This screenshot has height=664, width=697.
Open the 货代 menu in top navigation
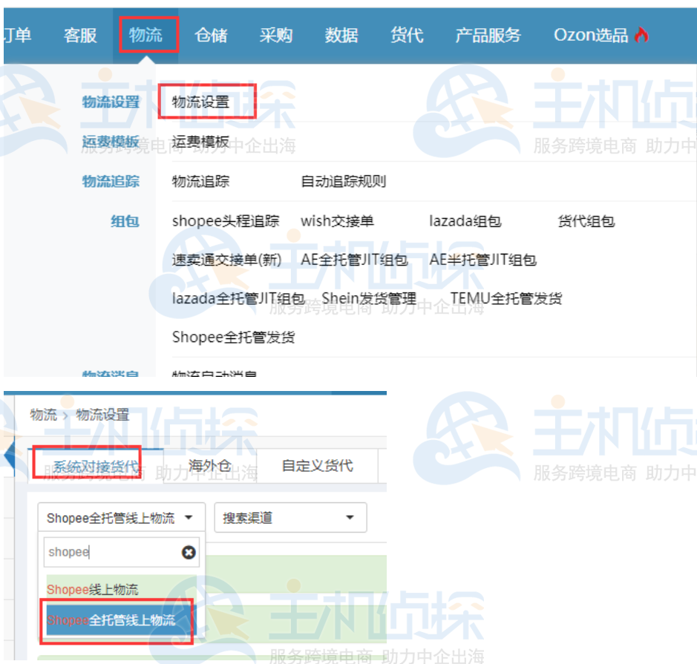pyautogui.click(x=407, y=35)
